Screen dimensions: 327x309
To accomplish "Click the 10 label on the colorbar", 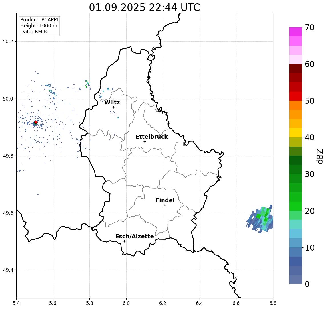I will tap(310, 248).
